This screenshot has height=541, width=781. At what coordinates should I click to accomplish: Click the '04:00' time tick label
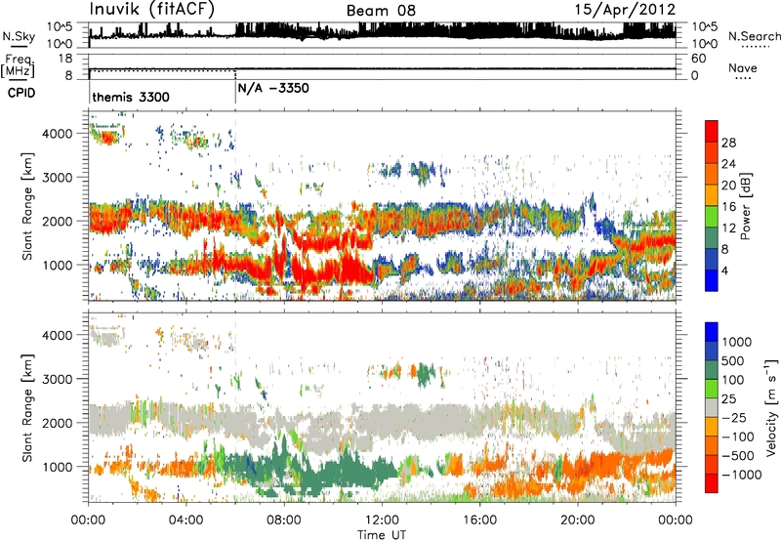(185, 520)
